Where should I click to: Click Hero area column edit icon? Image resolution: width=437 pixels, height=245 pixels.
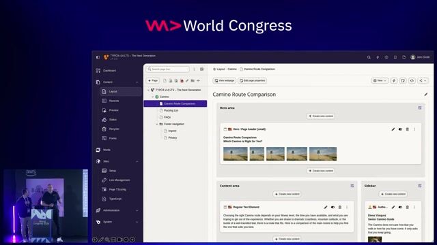(x=419, y=108)
